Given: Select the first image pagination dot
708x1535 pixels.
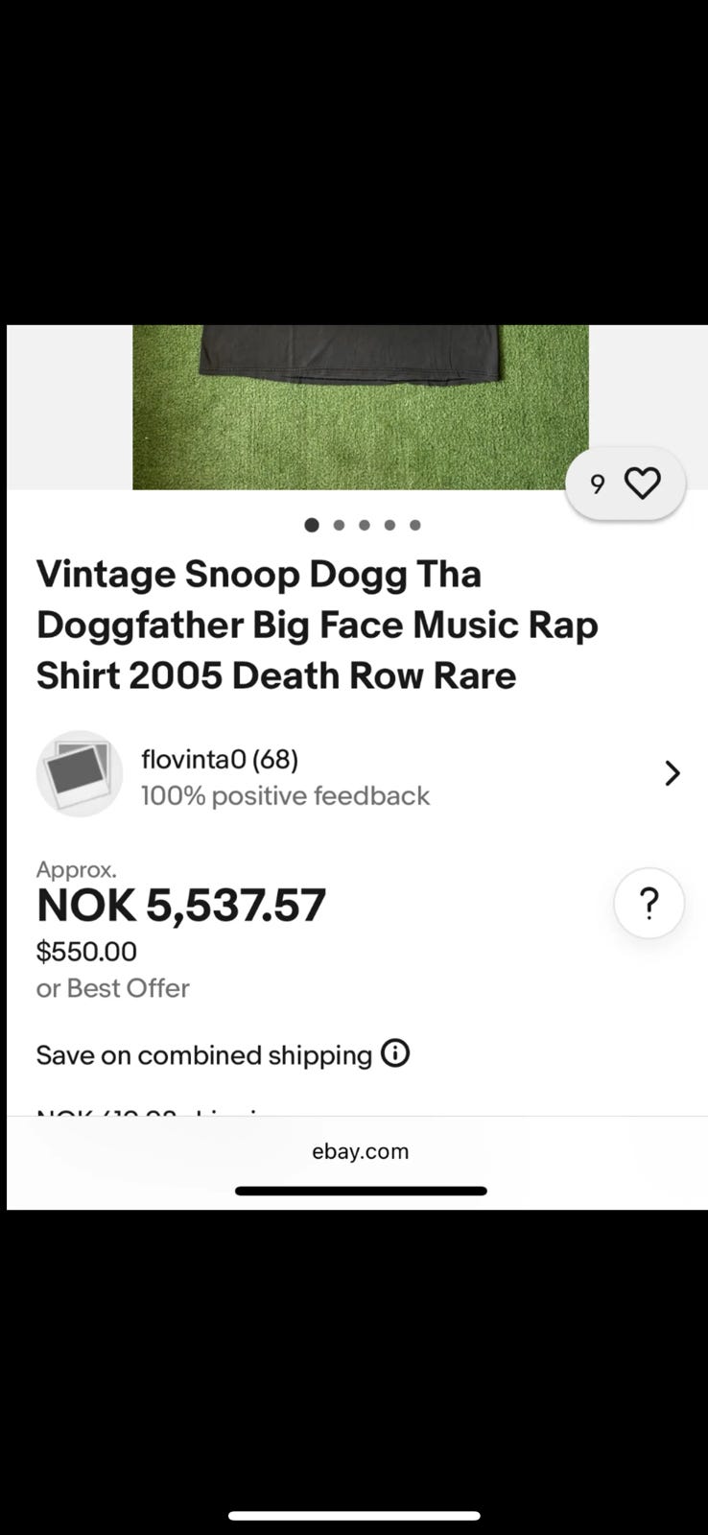Looking at the screenshot, I should pos(312,525).
